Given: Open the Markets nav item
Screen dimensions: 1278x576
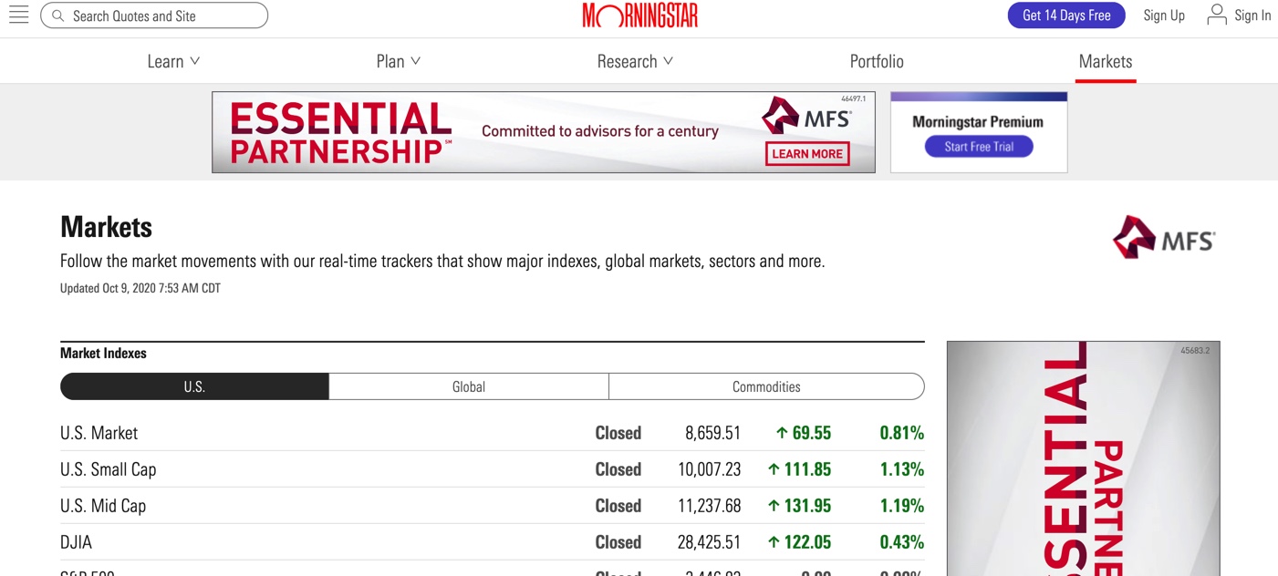Looking at the screenshot, I should tap(1106, 61).
